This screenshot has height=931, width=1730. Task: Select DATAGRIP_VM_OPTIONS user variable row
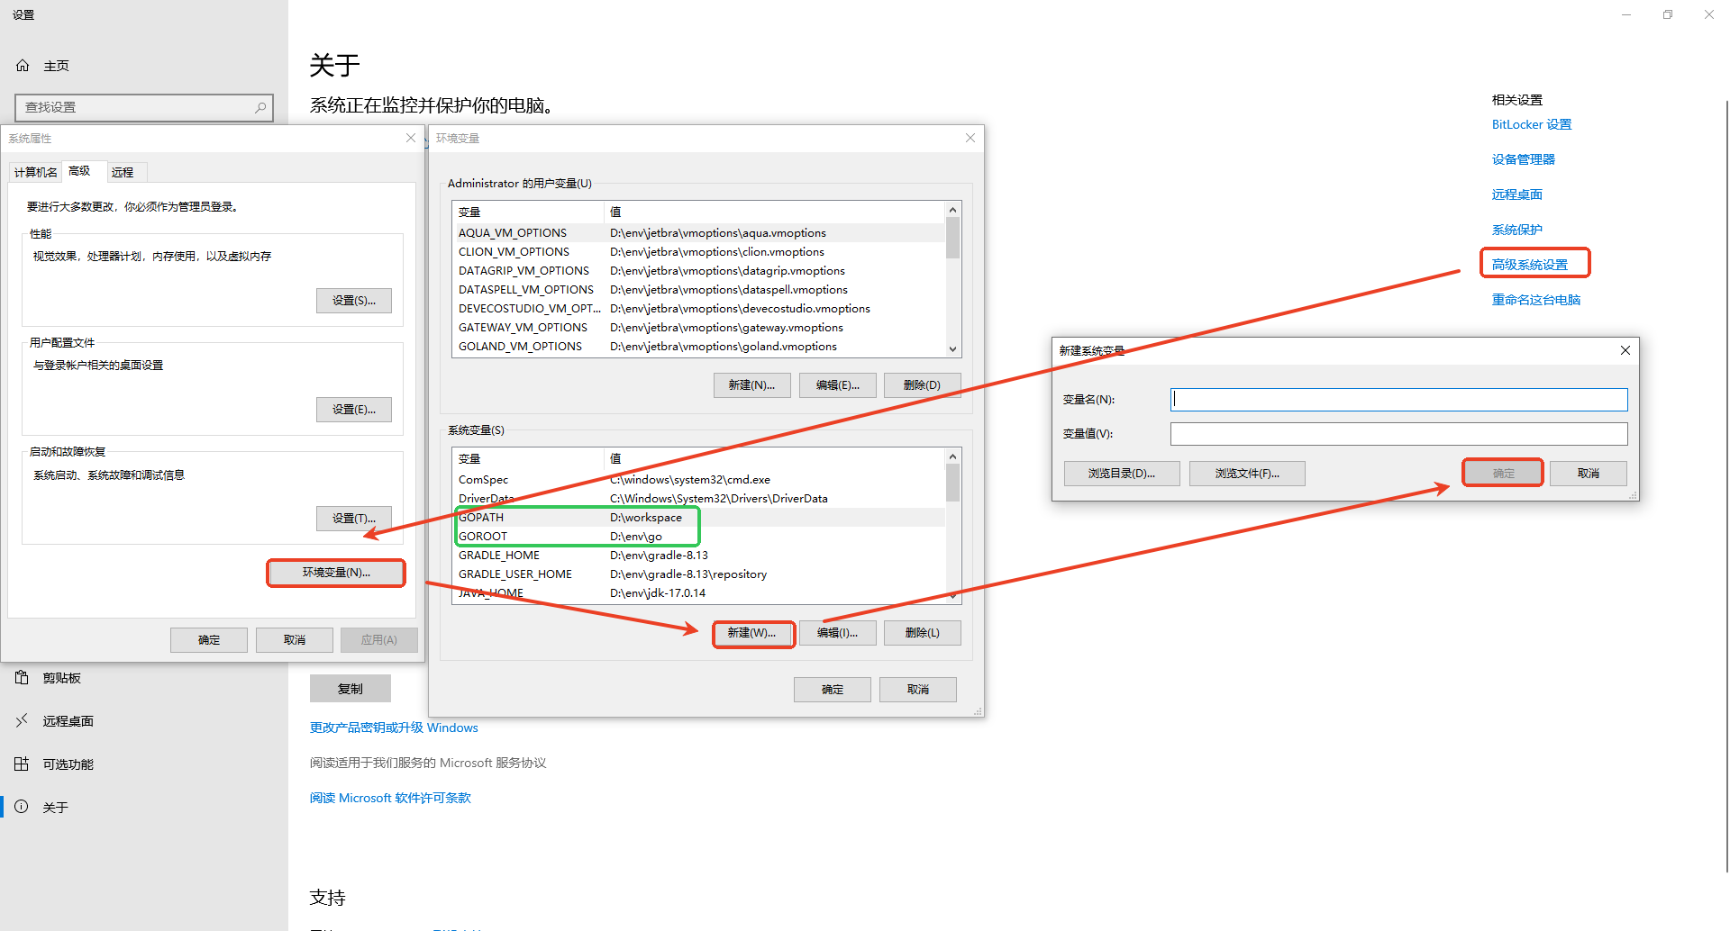[x=700, y=271]
